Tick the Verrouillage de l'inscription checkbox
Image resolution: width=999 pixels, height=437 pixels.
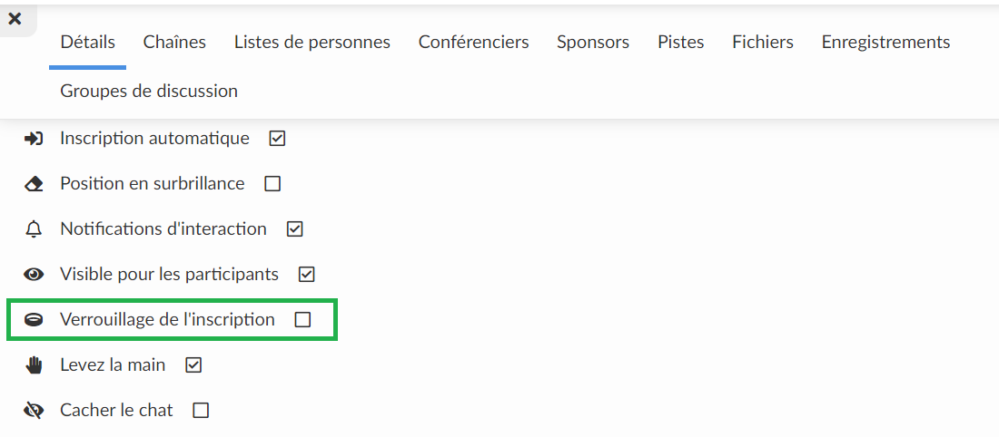pyautogui.click(x=302, y=320)
